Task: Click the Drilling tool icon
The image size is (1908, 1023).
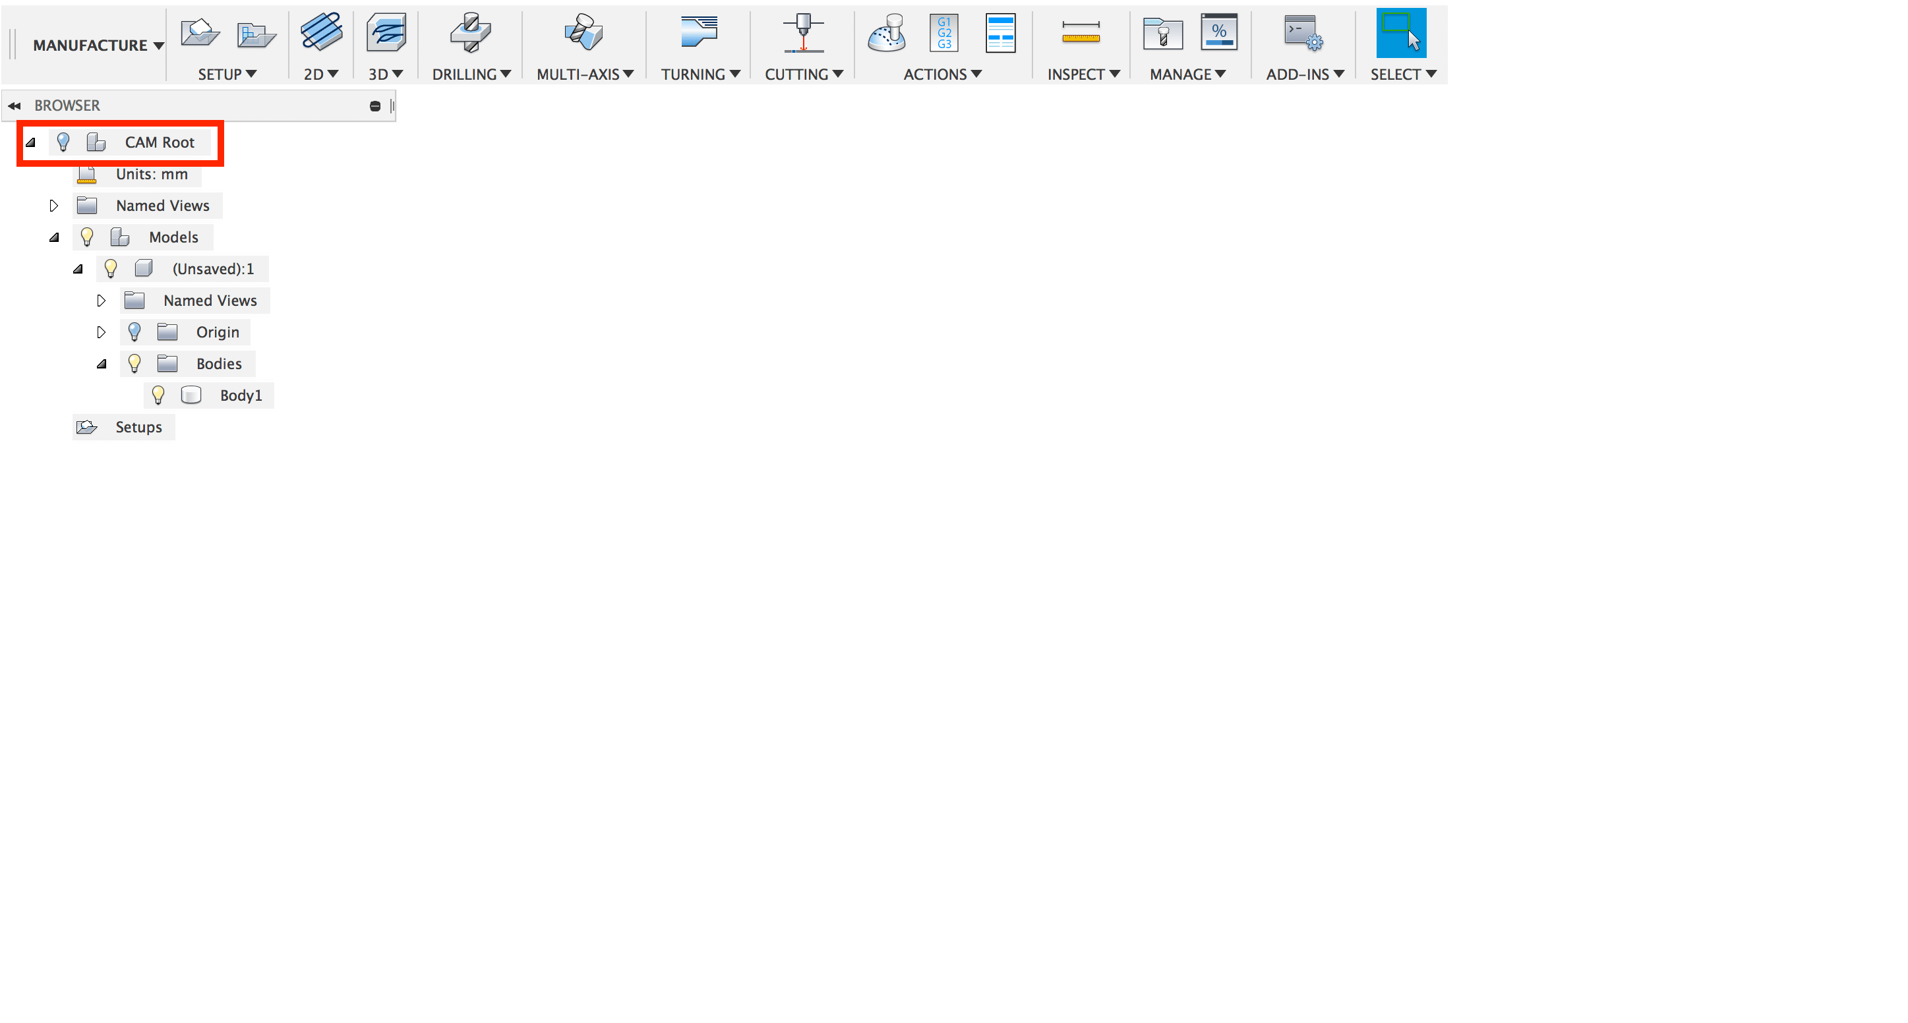Action: click(x=470, y=34)
